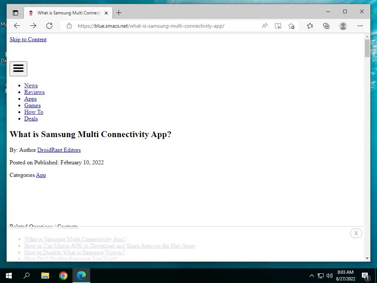Open the notification center
Screen dimensions: 377x283
coord(365,276)
